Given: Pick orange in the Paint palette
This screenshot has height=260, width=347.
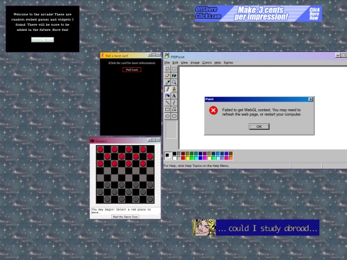Looking at the screenshot, I should point(231,158).
